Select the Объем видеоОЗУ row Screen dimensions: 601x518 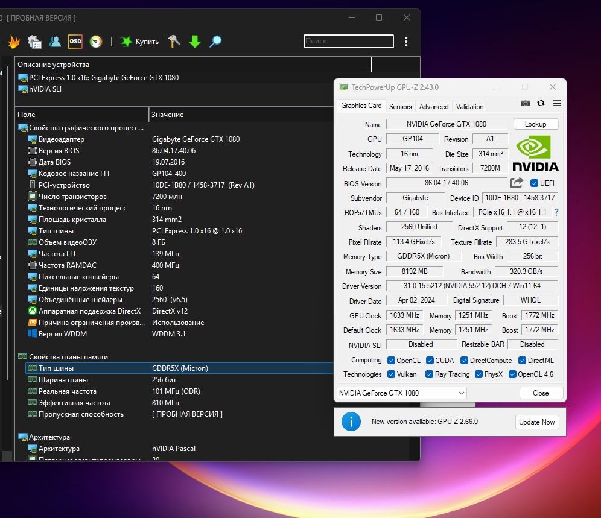180,242
